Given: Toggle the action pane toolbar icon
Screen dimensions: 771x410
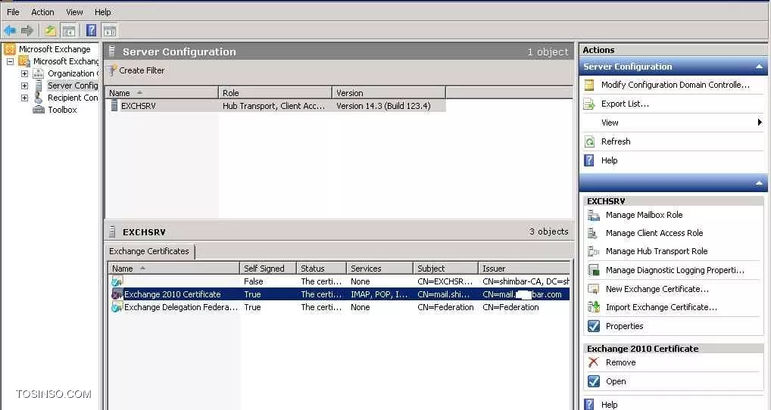Looking at the screenshot, I should click(109, 30).
